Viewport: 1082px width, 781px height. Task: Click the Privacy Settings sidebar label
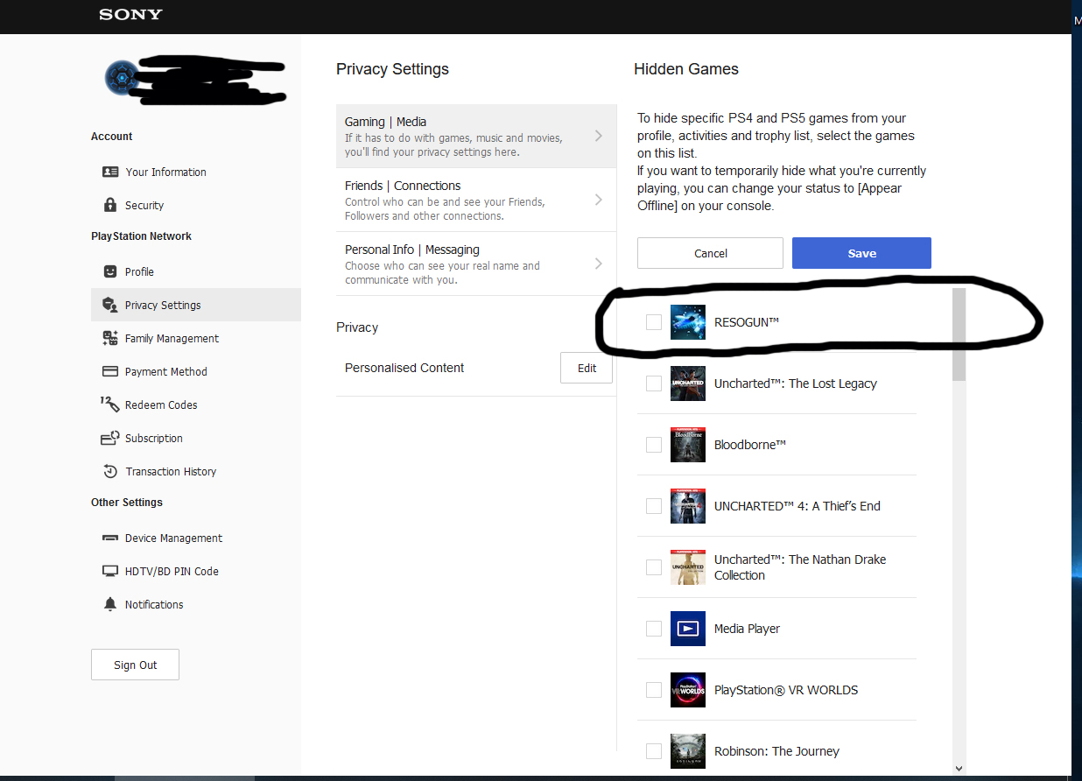(x=163, y=305)
